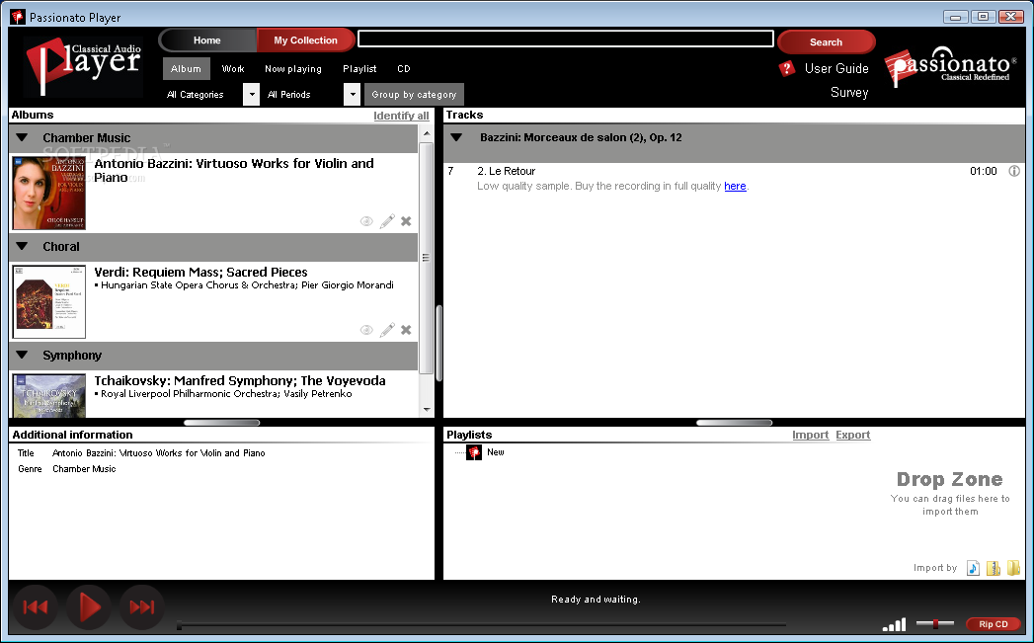Switch to My Collection tab
Screen dimensions: 1034x643
305,40
